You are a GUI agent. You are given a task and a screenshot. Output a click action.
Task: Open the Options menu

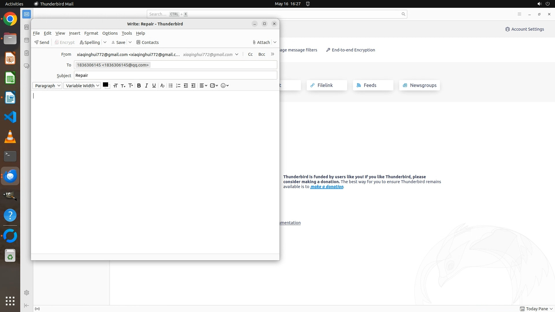[x=110, y=33]
